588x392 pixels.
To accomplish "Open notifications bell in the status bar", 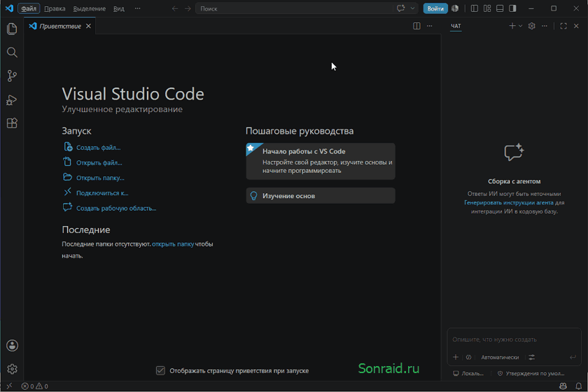I will click(579, 386).
